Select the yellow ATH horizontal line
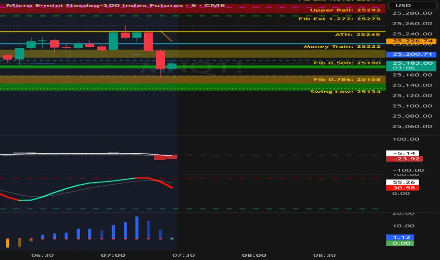This screenshot has width=440, height=260. click(193, 32)
